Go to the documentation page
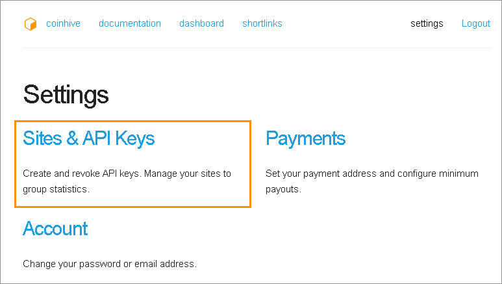The width and height of the screenshot is (502, 284). click(x=130, y=23)
